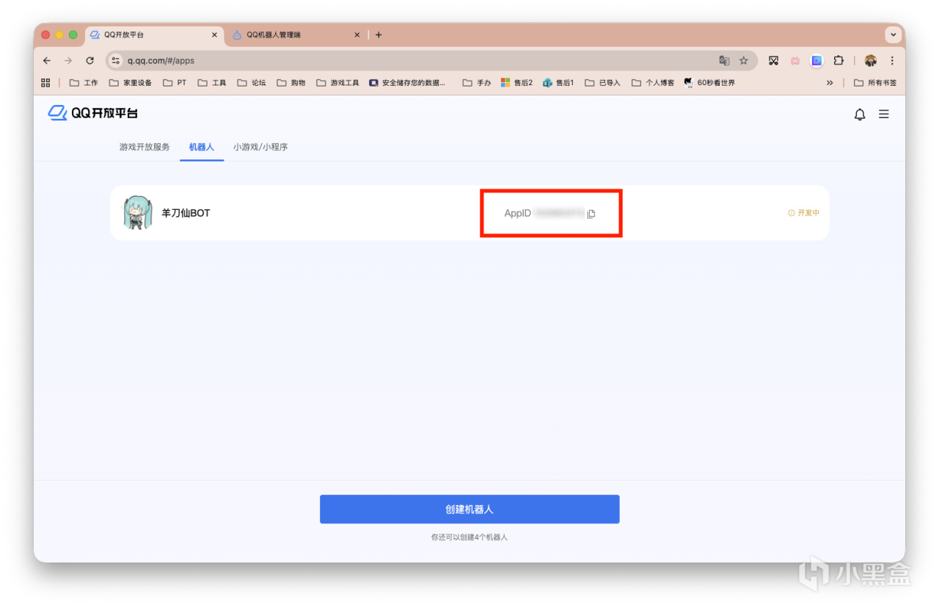939x607 pixels.
Task: Translate this page via address bar icon
Action: 724,61
